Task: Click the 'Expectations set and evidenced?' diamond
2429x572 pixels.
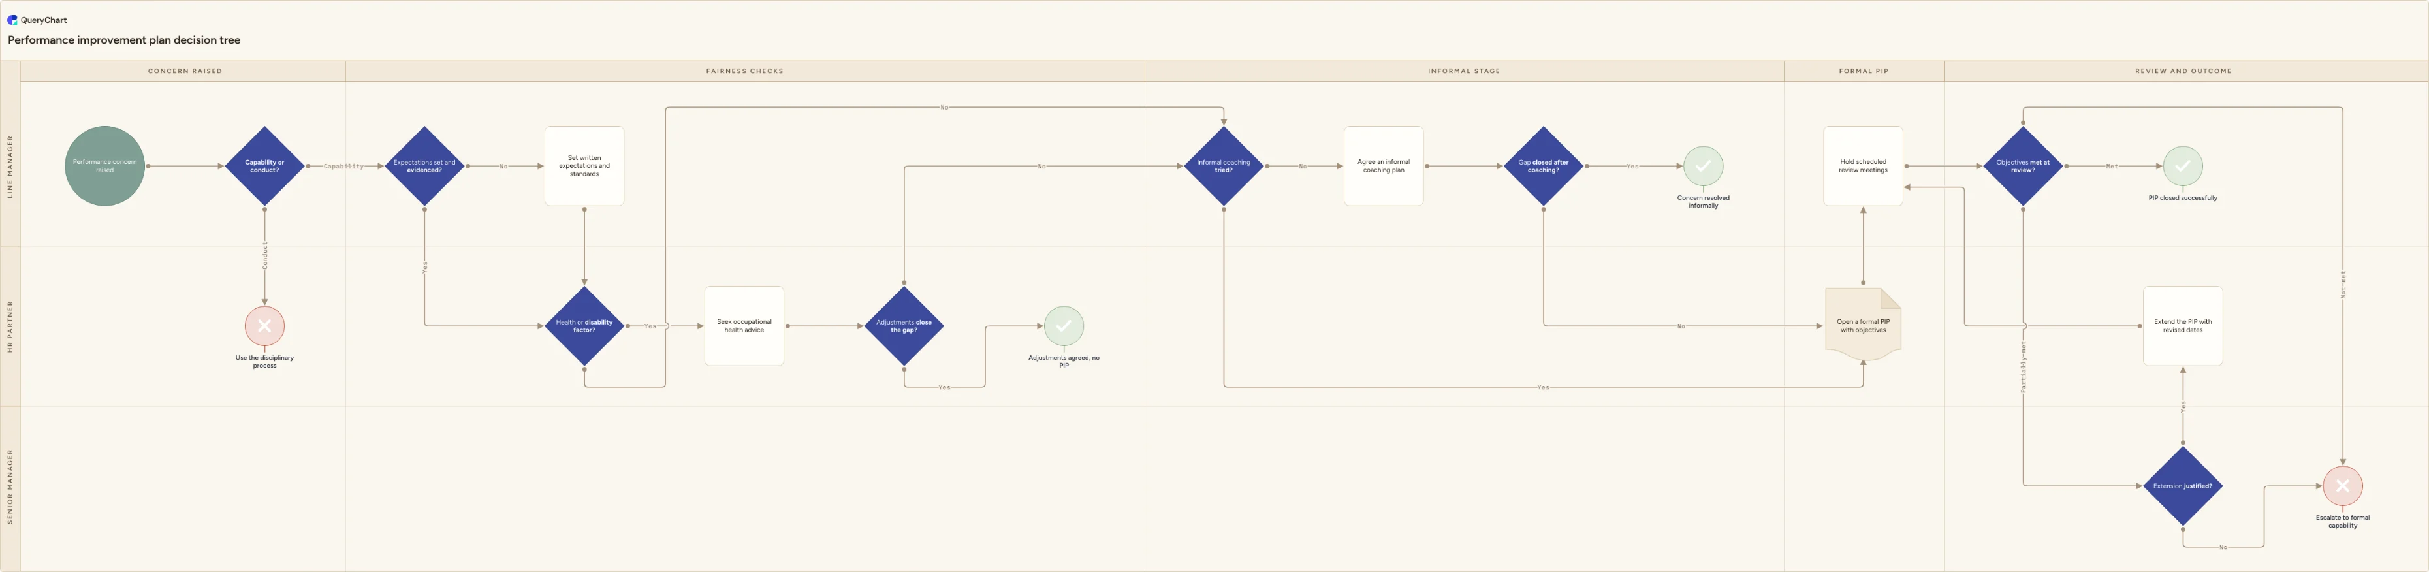Action: [424, 166]
